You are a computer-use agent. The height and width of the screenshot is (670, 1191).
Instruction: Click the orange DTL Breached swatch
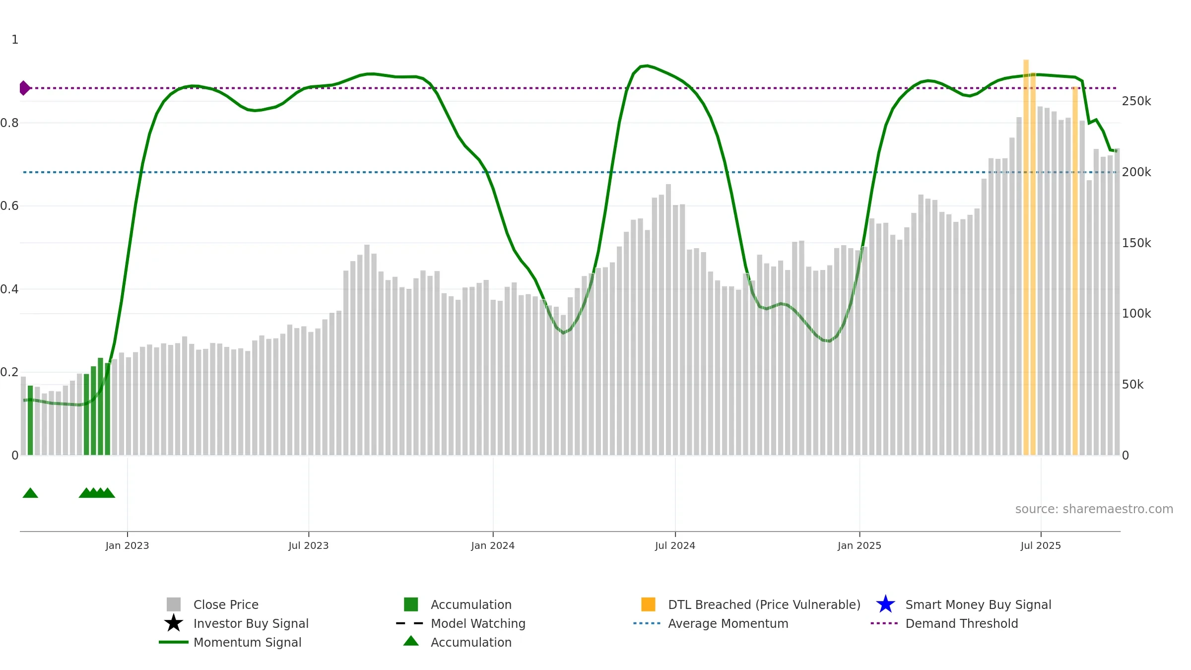[648, 604]
